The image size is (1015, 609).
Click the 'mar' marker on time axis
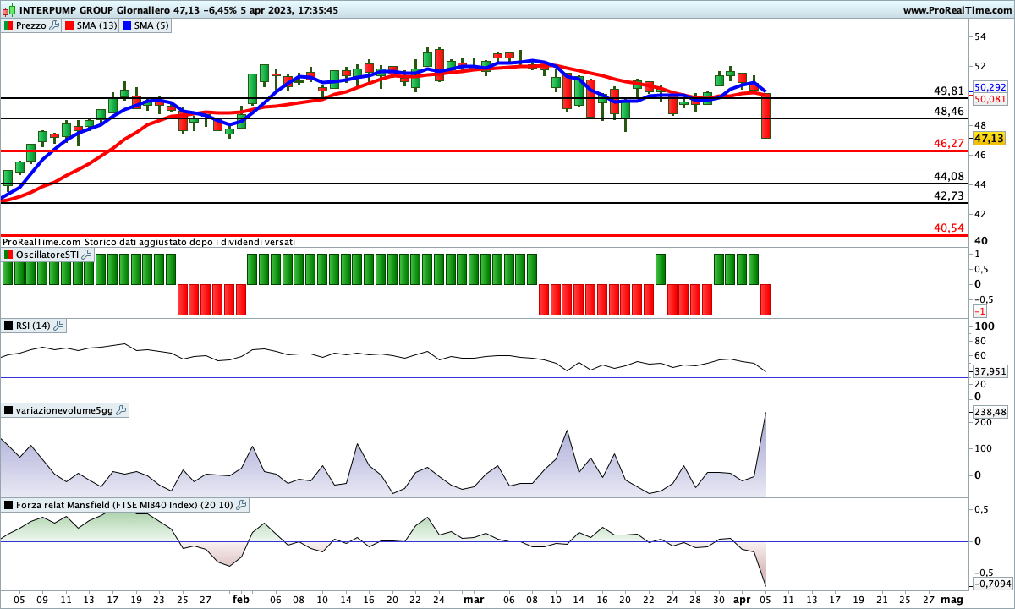tap(474, 599)
